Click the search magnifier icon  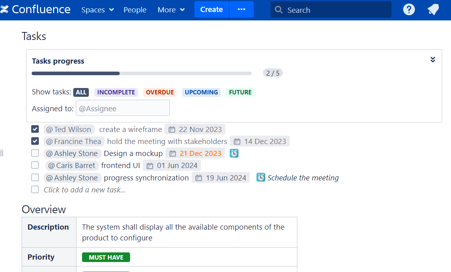tap(278, 10)
